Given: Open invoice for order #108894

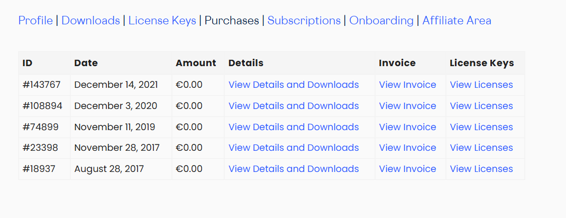Looking at the screenshot, I should (407, 106).
